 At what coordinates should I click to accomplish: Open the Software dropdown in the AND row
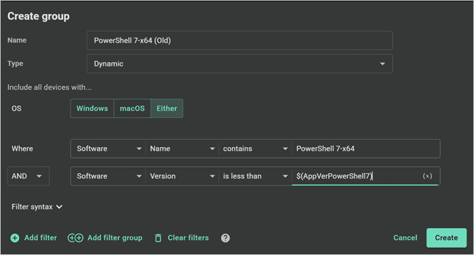tap(108, 176)
